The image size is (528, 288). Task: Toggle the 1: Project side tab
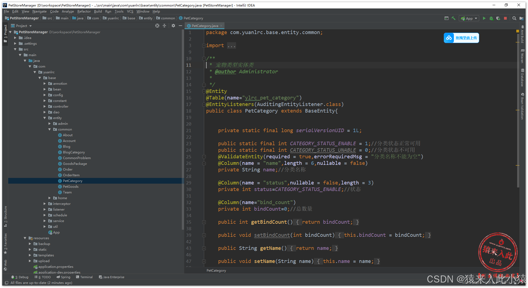5,33
